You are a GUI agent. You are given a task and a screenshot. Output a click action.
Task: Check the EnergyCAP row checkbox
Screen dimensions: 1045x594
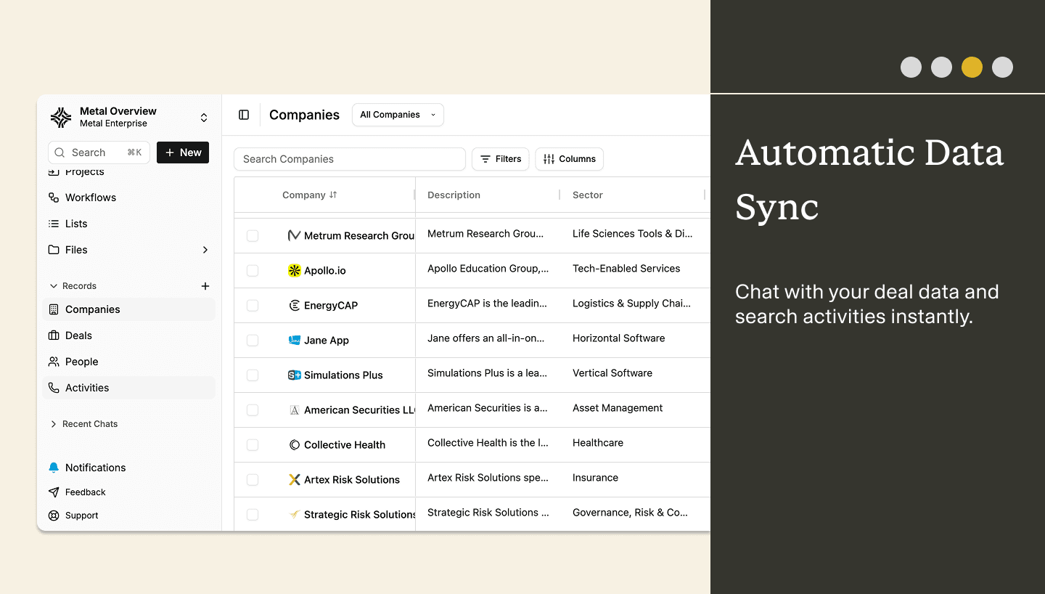(x=253, y=305)
